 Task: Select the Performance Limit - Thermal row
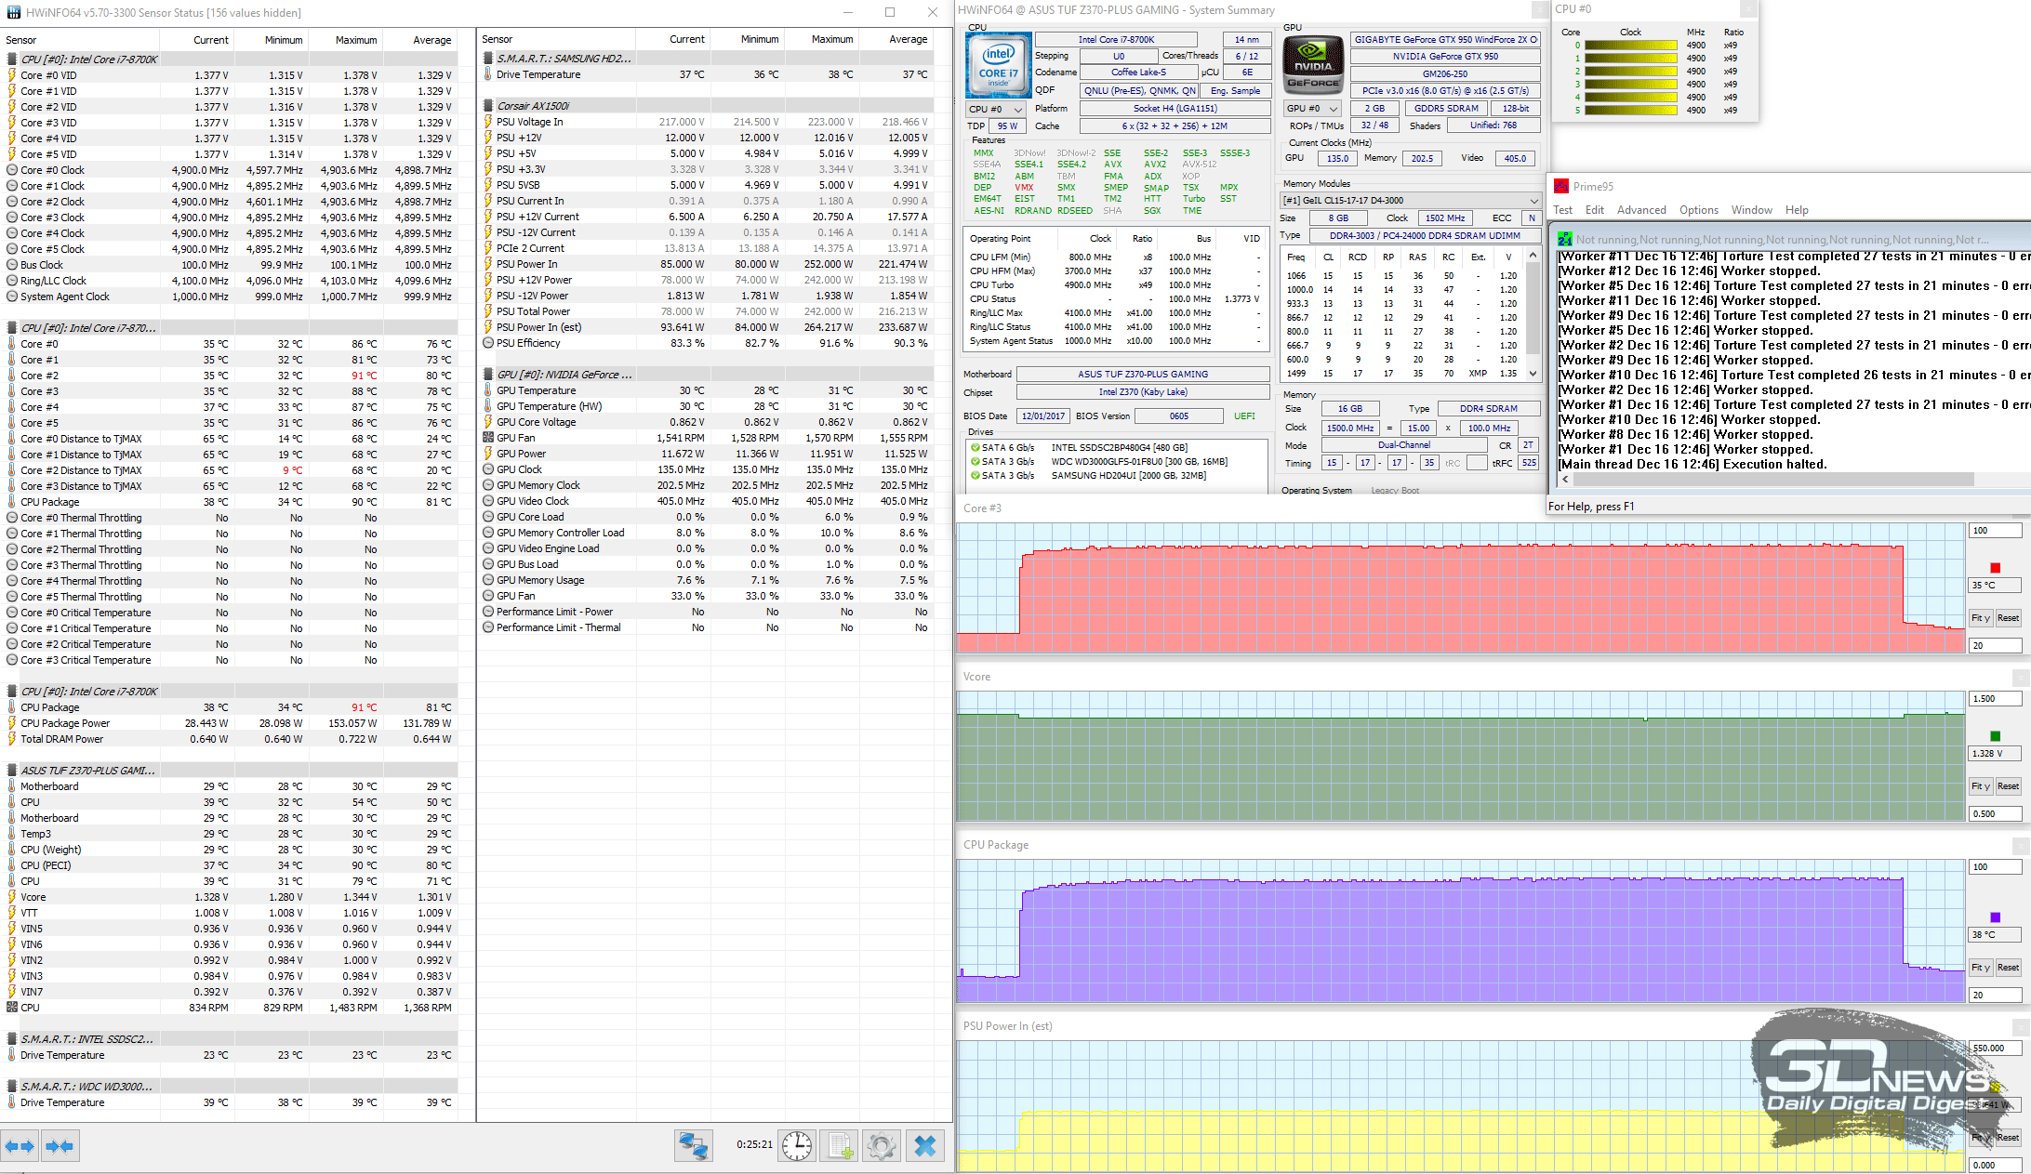(x=706, y=627)
